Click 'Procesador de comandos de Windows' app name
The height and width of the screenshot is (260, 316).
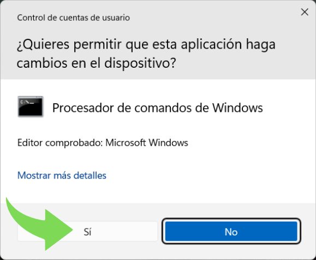coord(158,108)
